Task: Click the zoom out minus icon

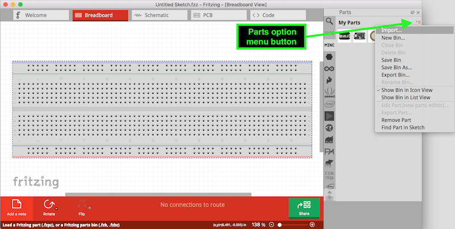Action: [271, 224]
